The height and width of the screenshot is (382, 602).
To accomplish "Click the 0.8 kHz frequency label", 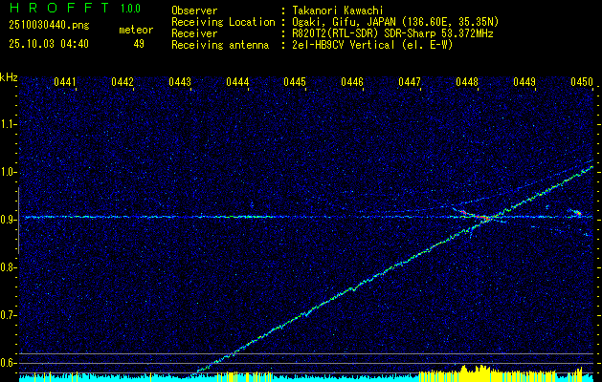I will [9, 267].
